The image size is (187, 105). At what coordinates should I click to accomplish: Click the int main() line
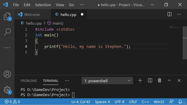coord(47,35)
